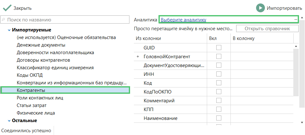Screen dimensions: 305x135
Task: Check the КПП column checkbox
Action: click(218, 110)
